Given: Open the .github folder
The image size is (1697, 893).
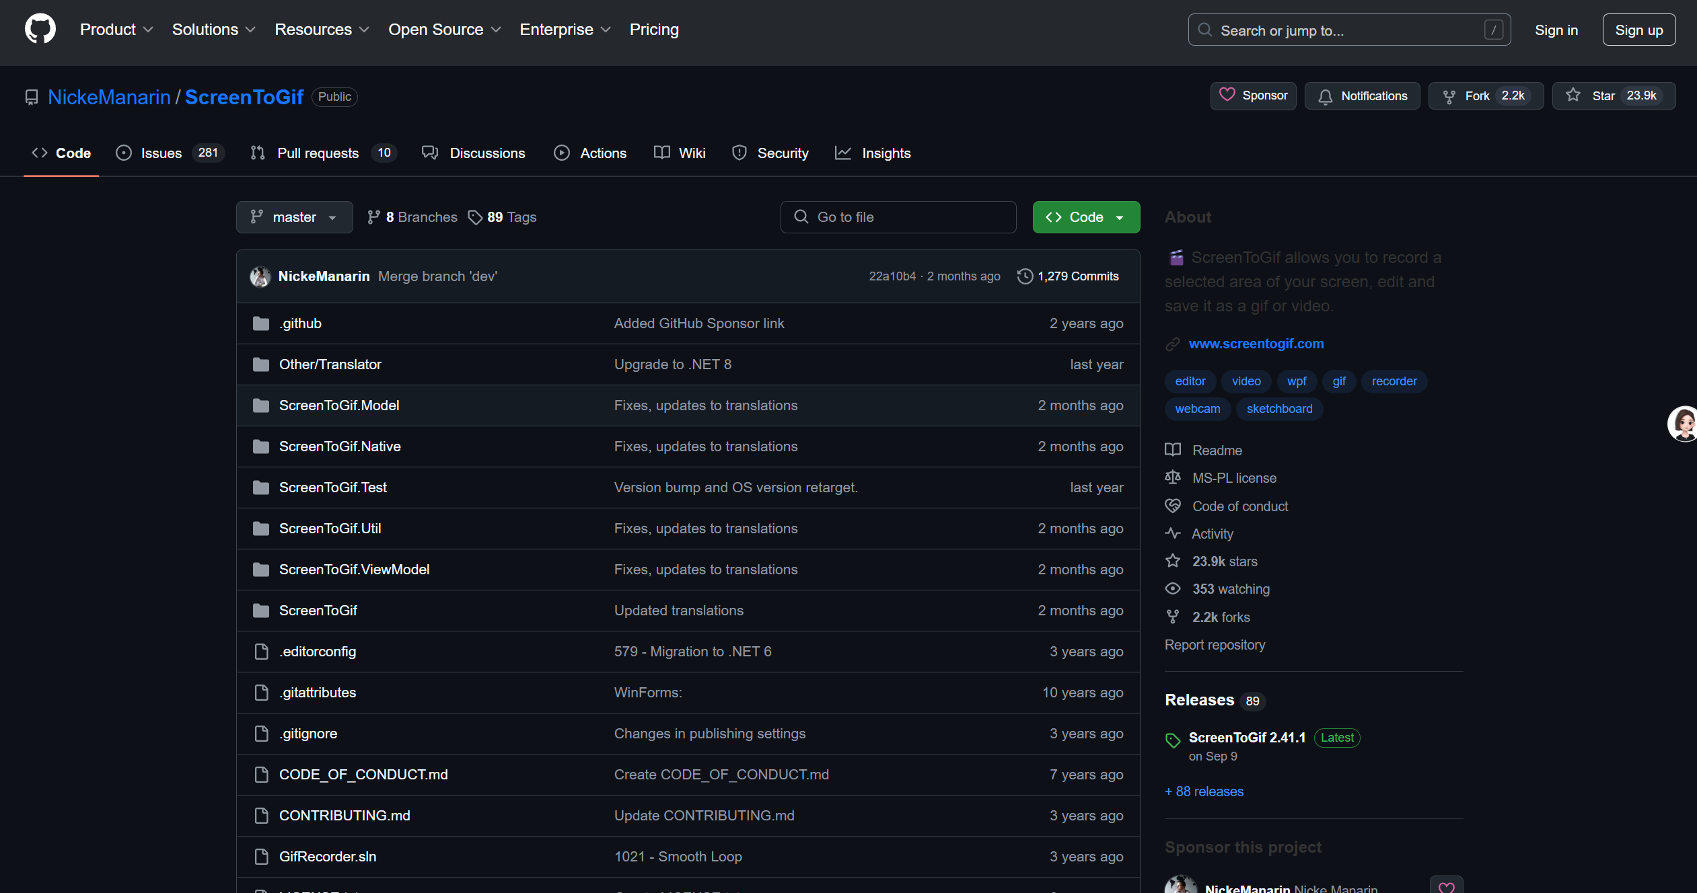Looking at the screenshot, I should pyautogui.click(x=301, y=323).
